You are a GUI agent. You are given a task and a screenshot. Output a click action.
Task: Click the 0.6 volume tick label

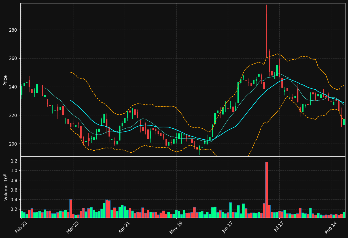(x=14, y=190)
